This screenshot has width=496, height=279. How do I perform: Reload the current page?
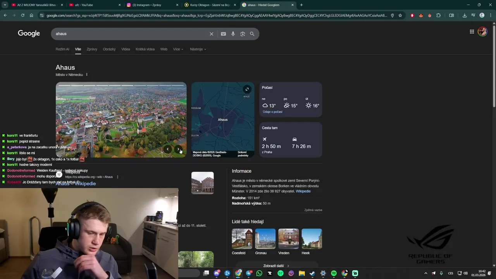click(x=22, y=15)
